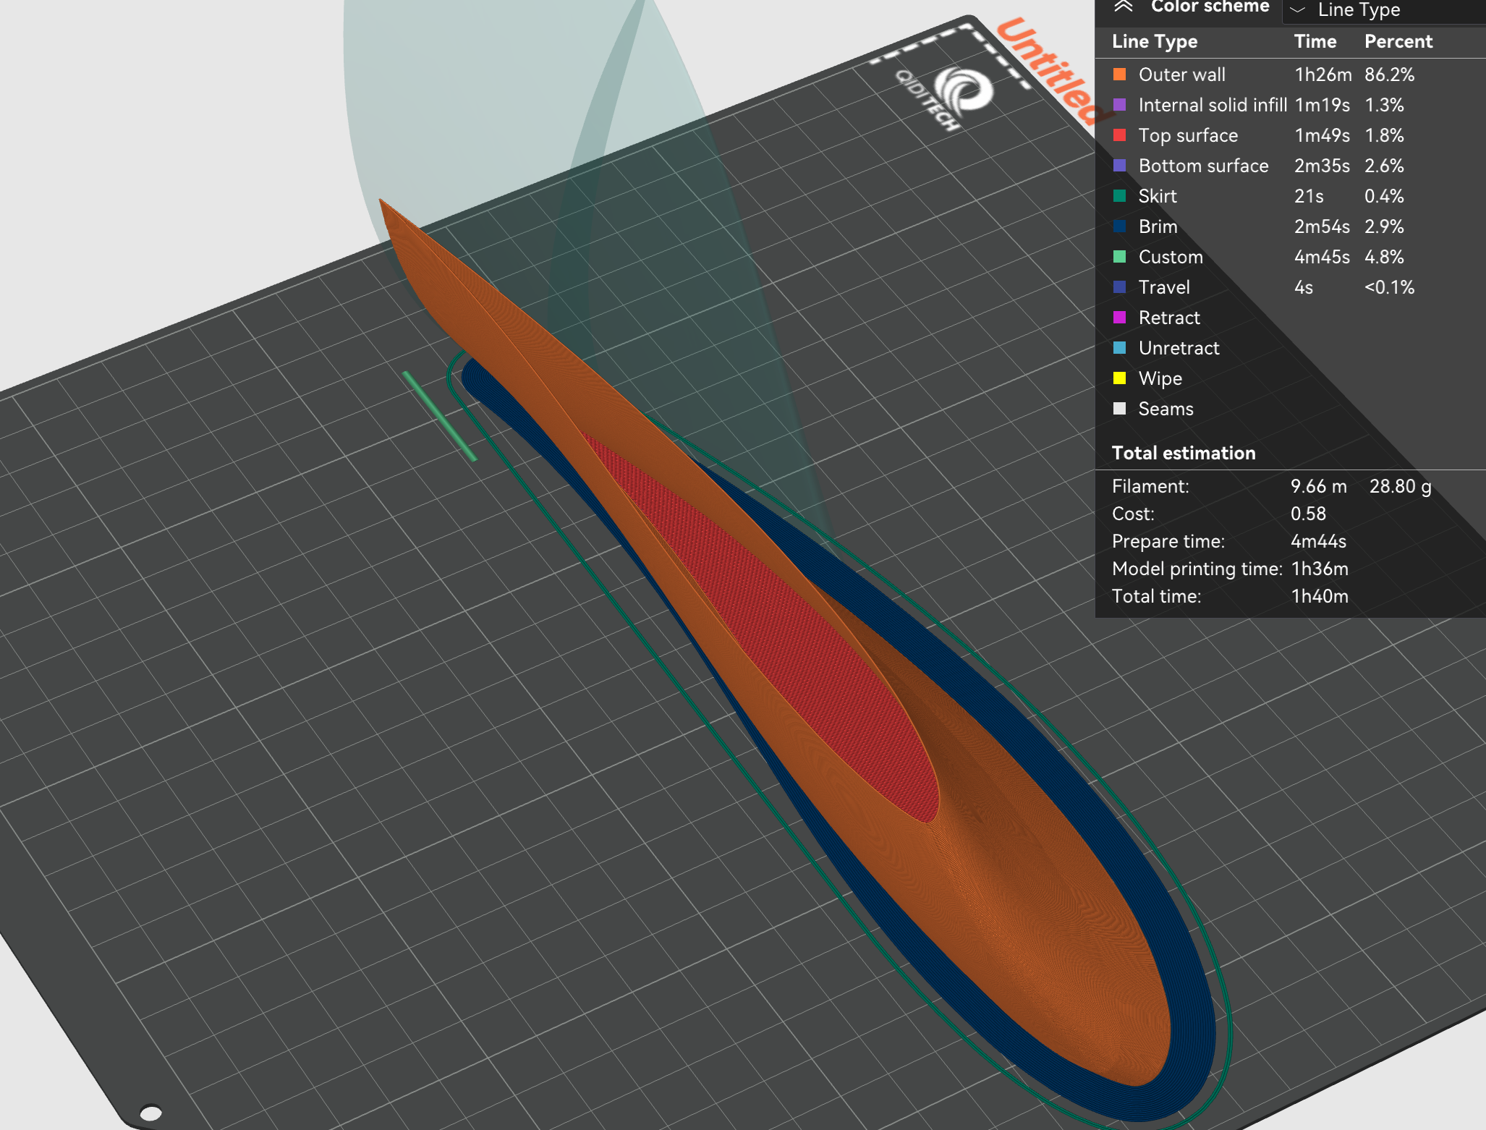Viewport: 1486px width, 1130px height.
Task: Click the Total estimation heading
Action: pos(1183,453)
